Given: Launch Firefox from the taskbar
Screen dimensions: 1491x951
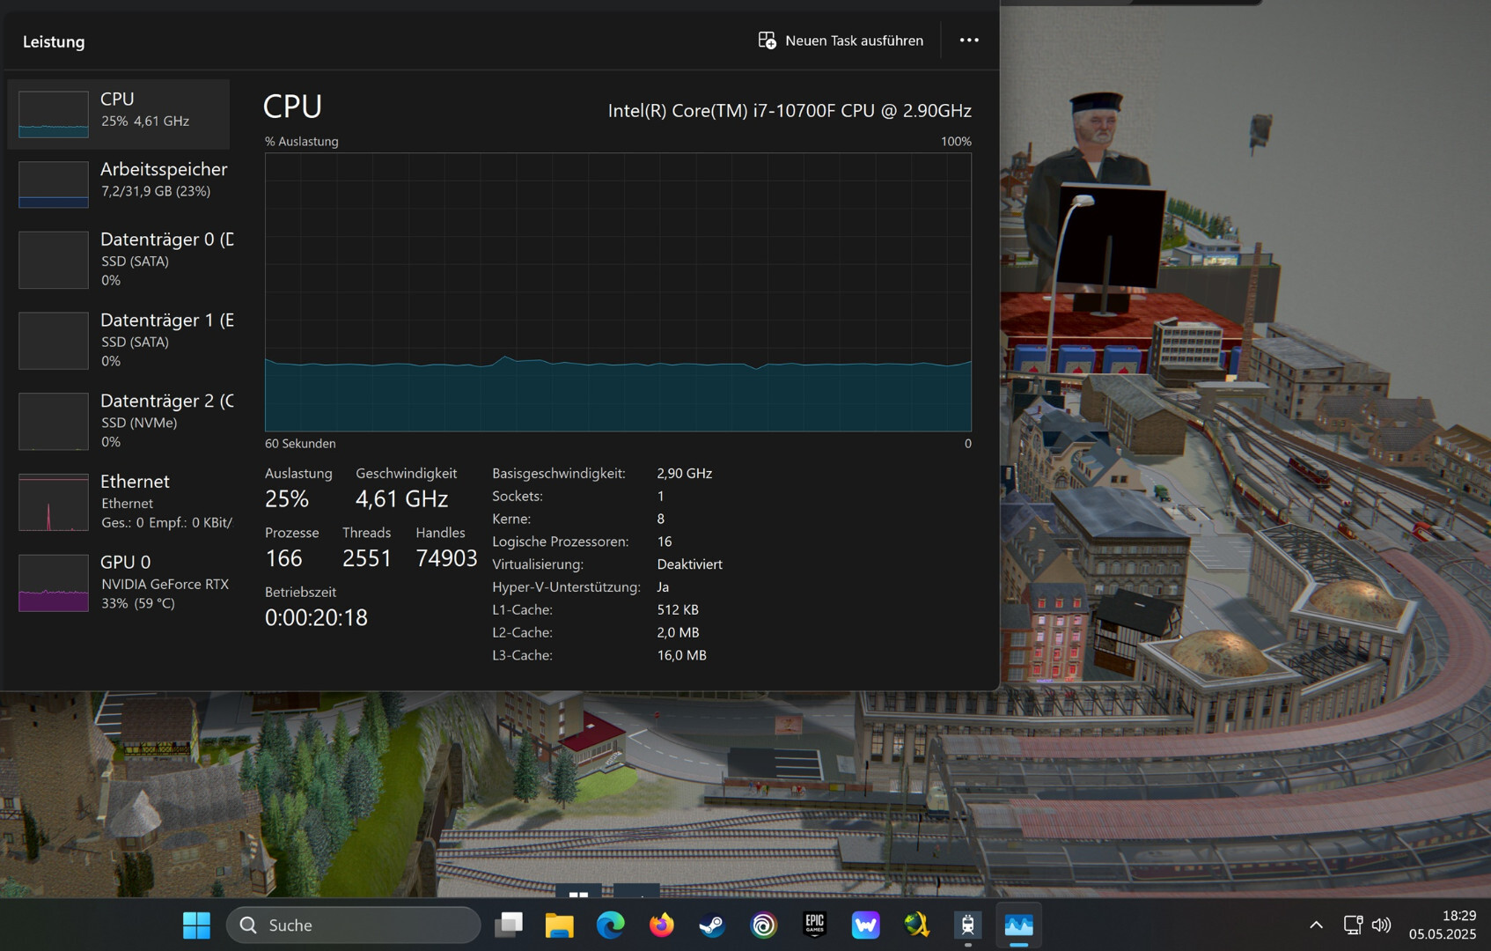Looking at the screenshot, I should pyautogui.click(x=662, y=925).
